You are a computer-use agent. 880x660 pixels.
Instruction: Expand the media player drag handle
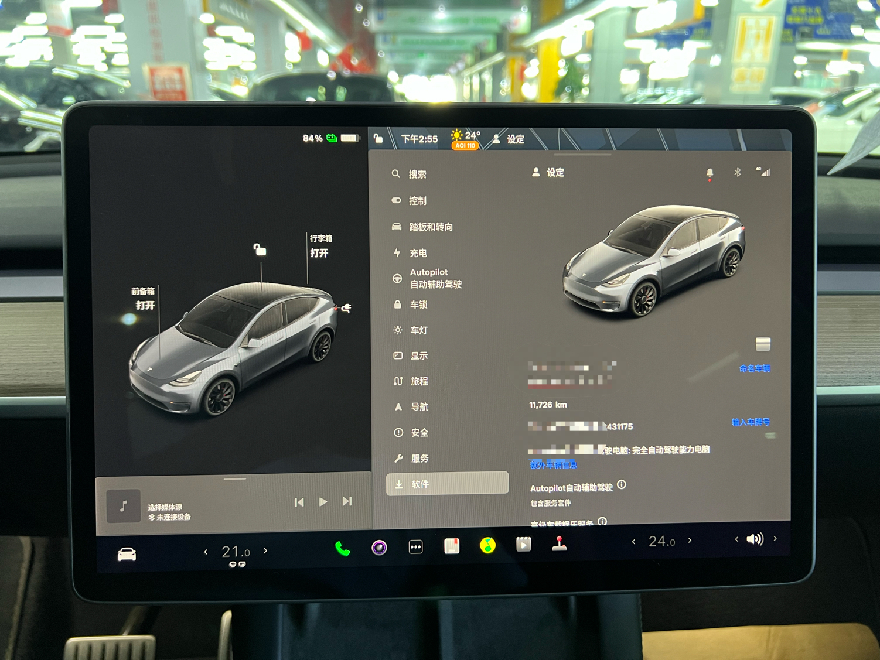(x=234, y=478)
